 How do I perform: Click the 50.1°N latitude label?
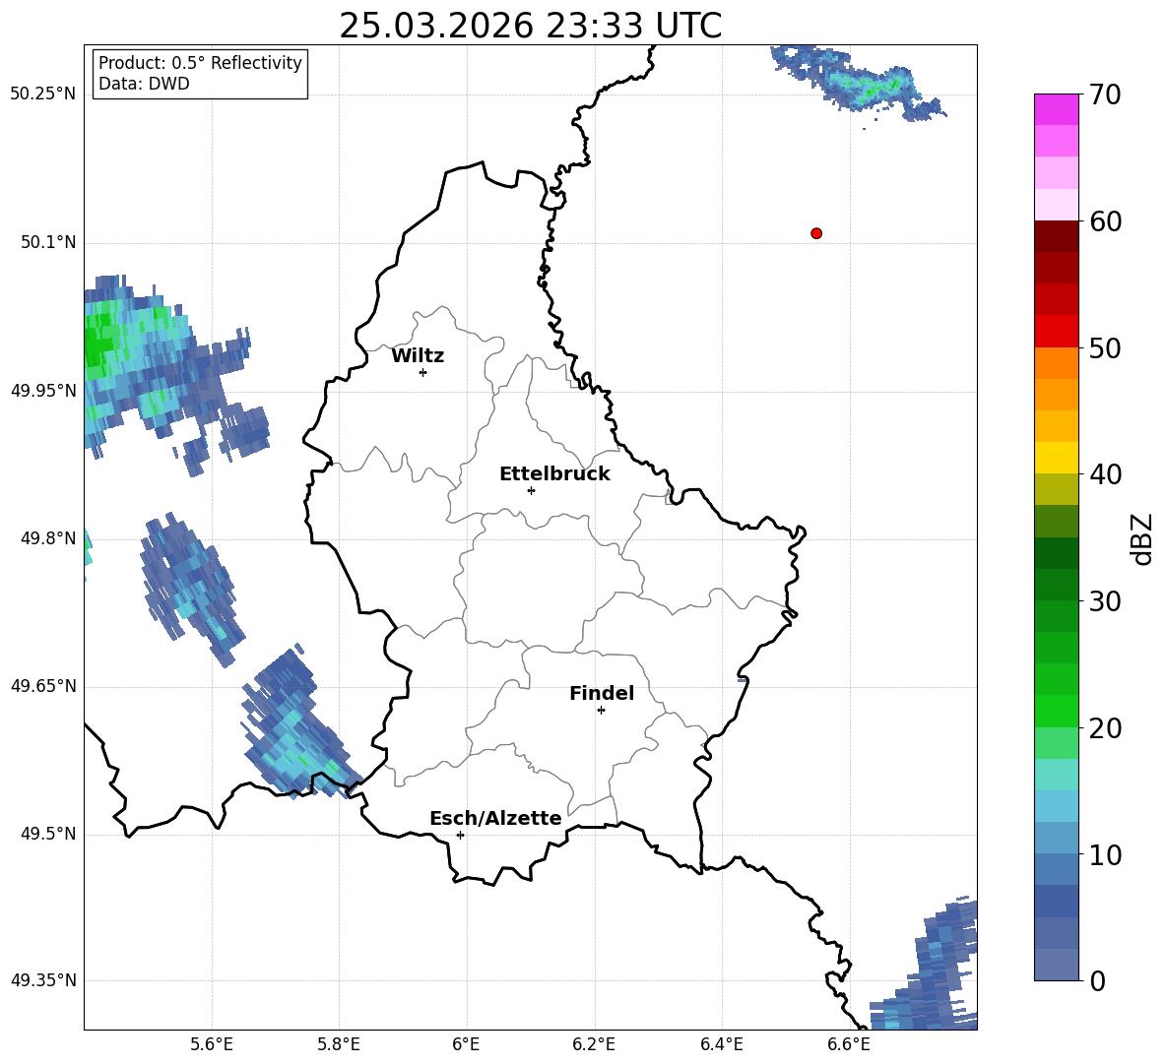[48, 243]
